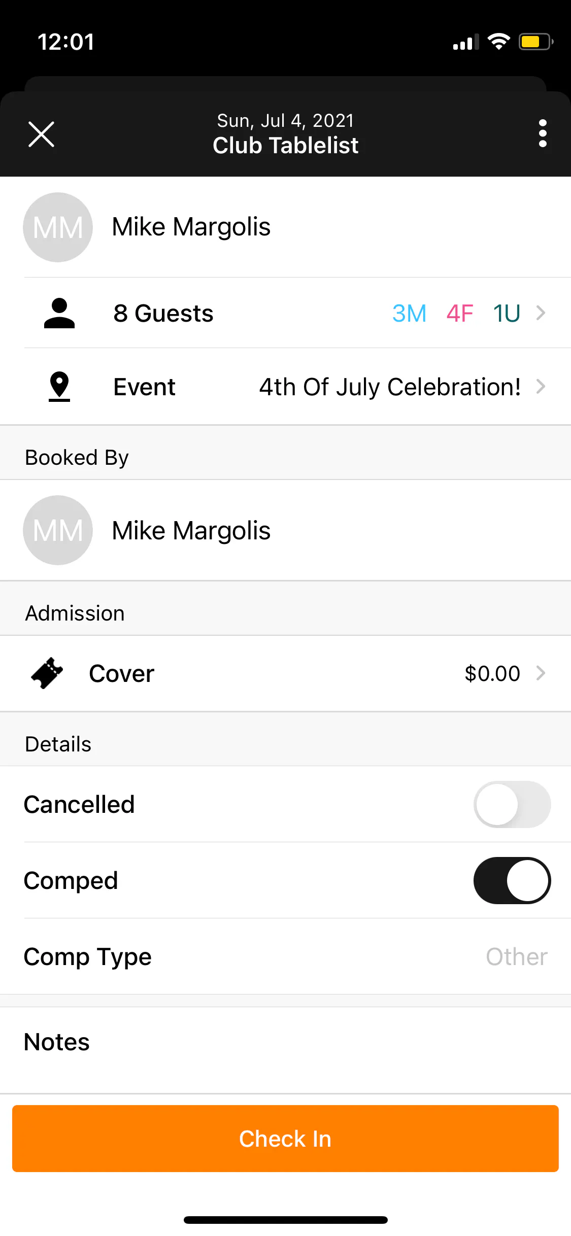The height and width of the screenshot is (1236, 571).
Task: Tap the Notes field
Action: (x=285, y=1042)
